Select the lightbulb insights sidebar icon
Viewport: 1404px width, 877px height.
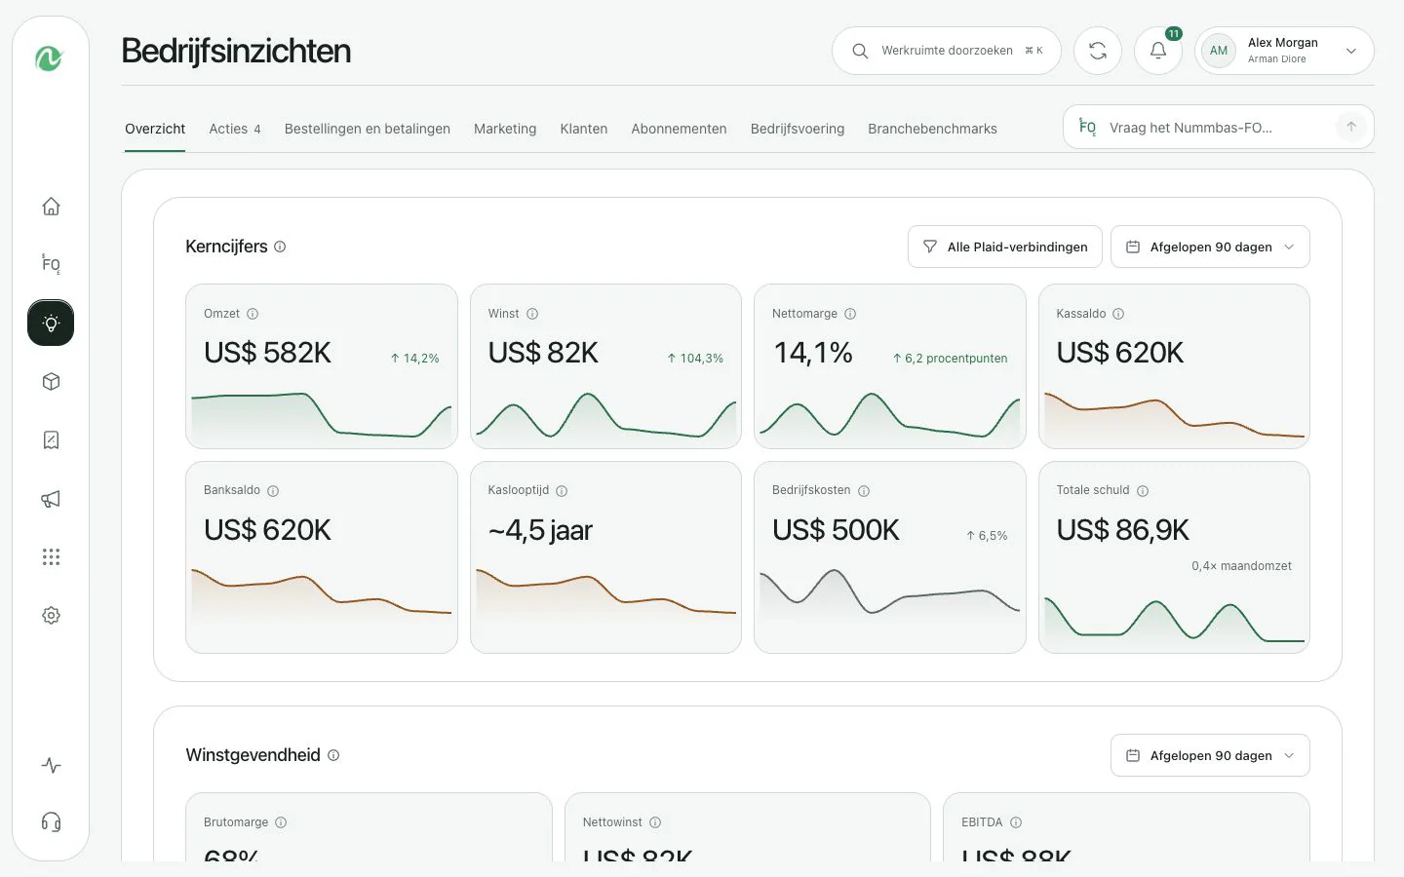point(51,323)
